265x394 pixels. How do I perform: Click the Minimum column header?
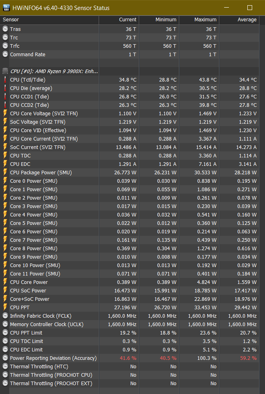coord(159,20)
